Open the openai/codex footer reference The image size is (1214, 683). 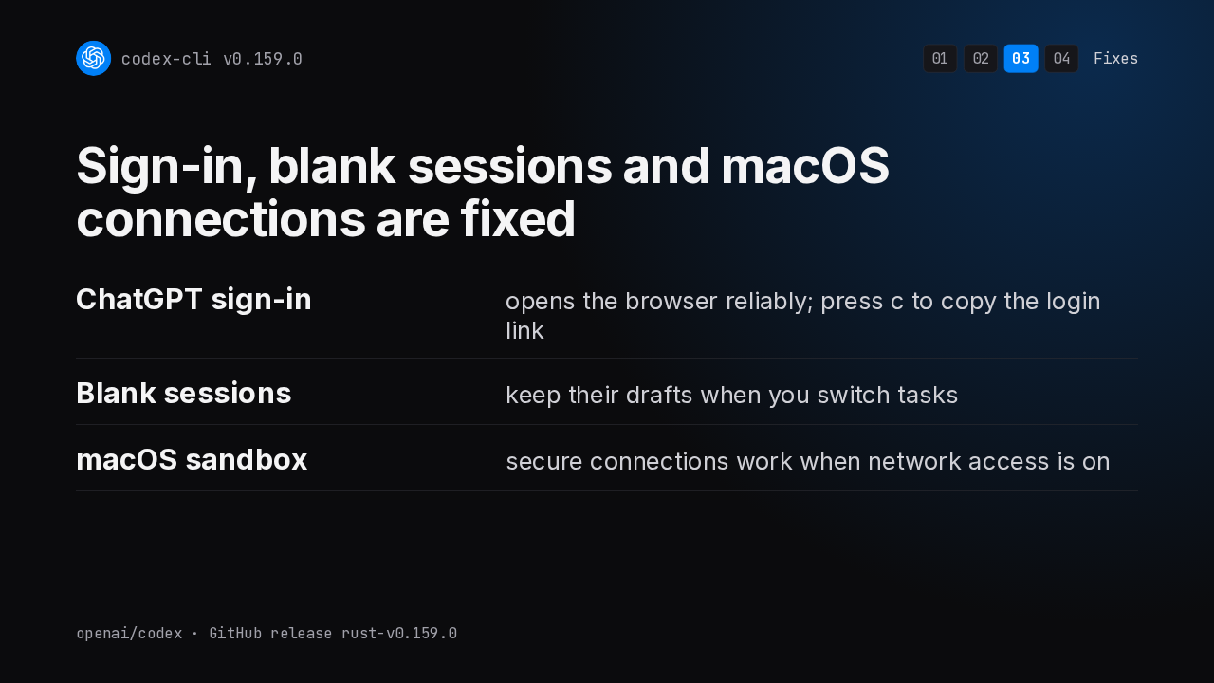(x=129, y=634)
